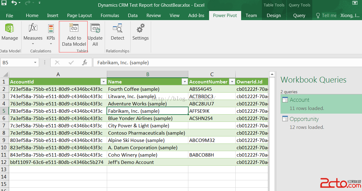Click the Tell me lightbulb icon
Image resolution: width=362 pixels, height=191 pixels.
point(318,16)
